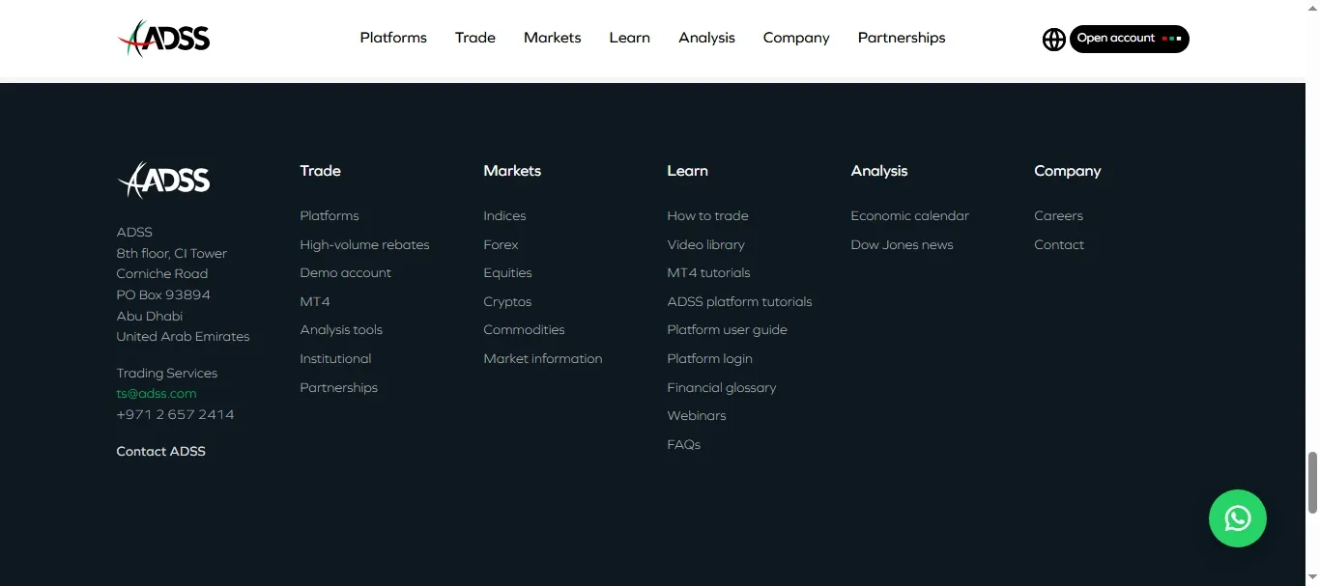Go to Demo account page
Viewport: 1320px width, 586px height.
point(345,273)
